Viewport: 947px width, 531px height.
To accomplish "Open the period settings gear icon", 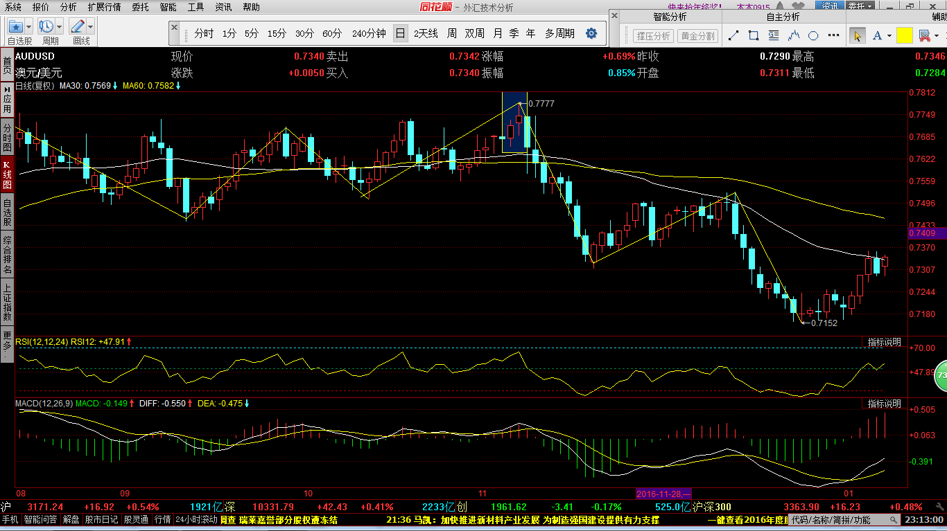I will click(591, 33).
